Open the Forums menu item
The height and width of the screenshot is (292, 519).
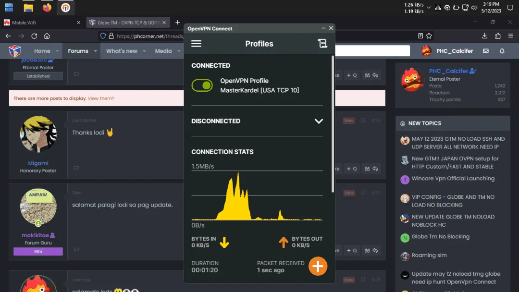[x=78, y=51]
